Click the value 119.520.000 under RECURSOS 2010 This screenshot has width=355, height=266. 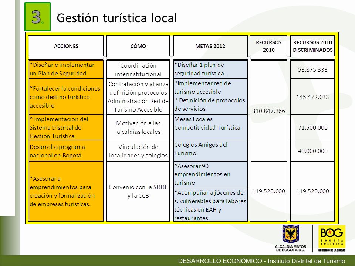(x=268, y=191)
